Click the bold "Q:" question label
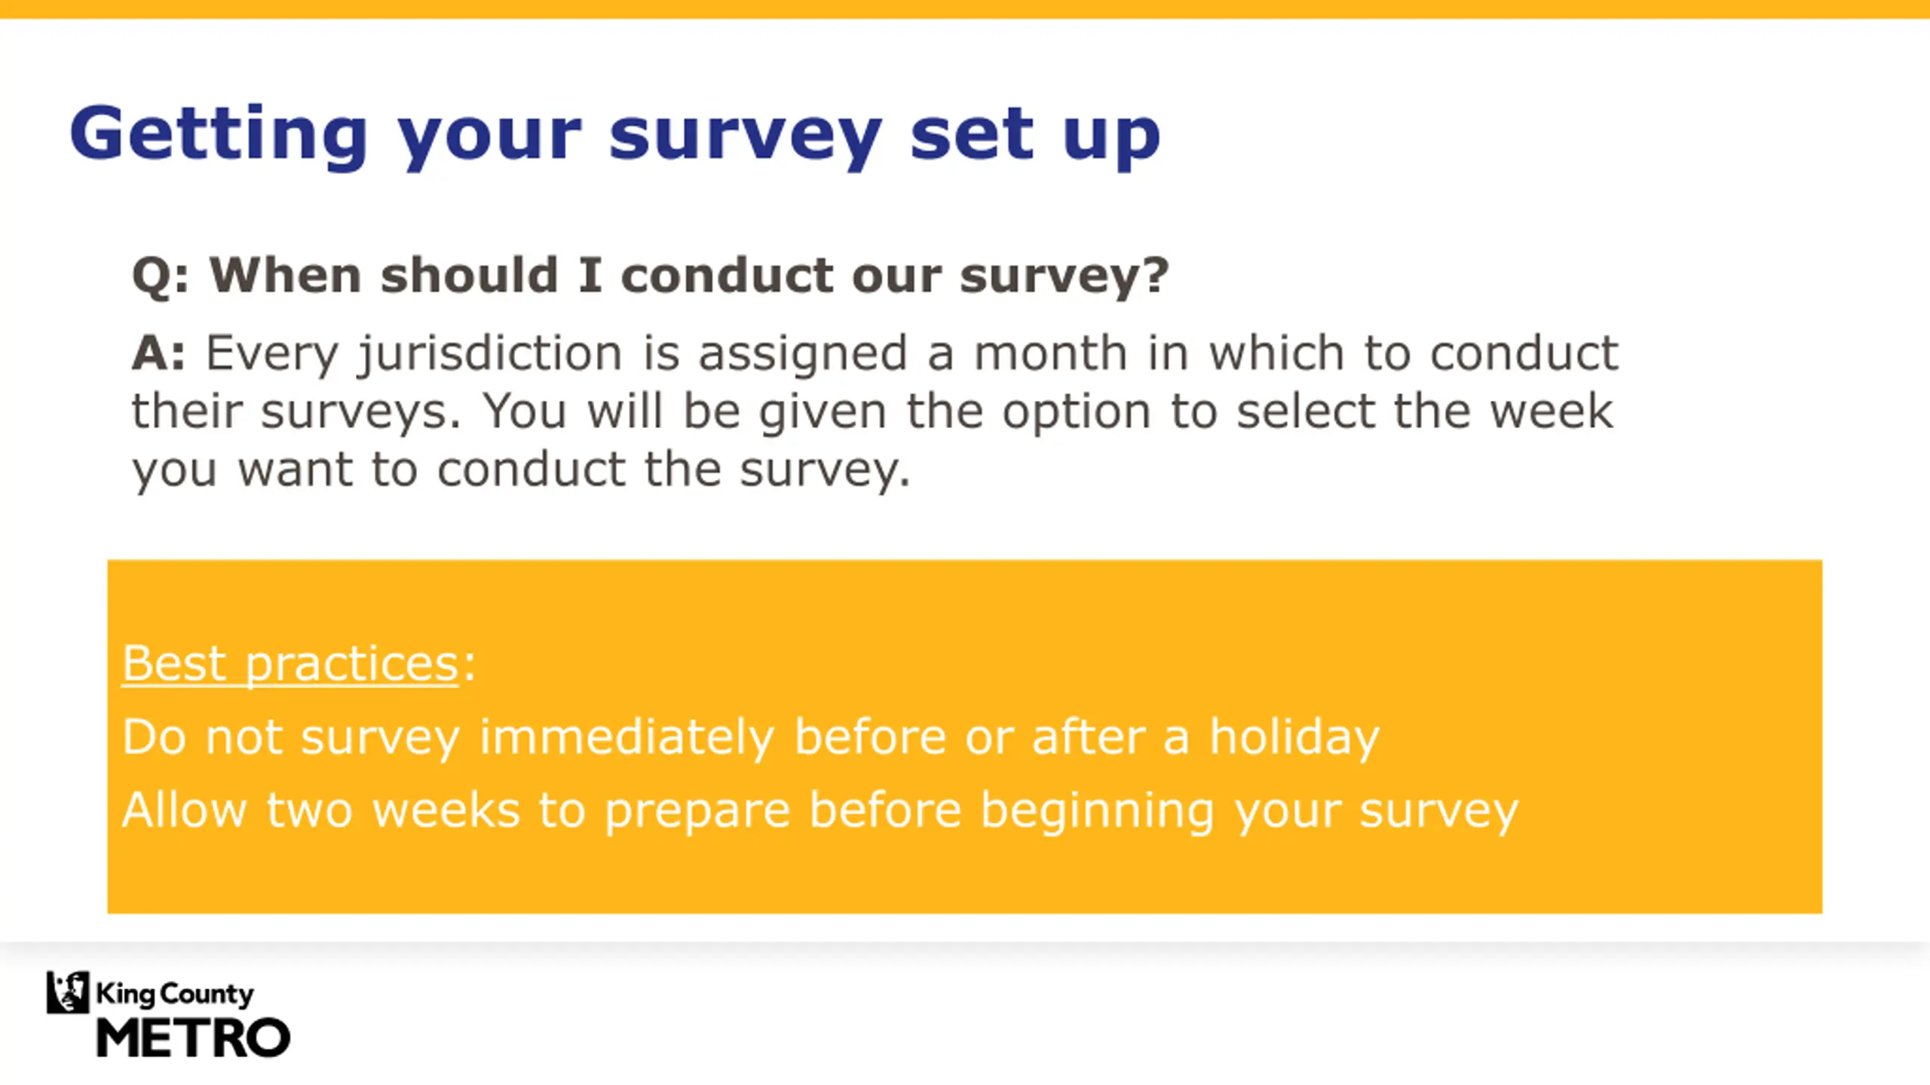 (x=161, y=277)
